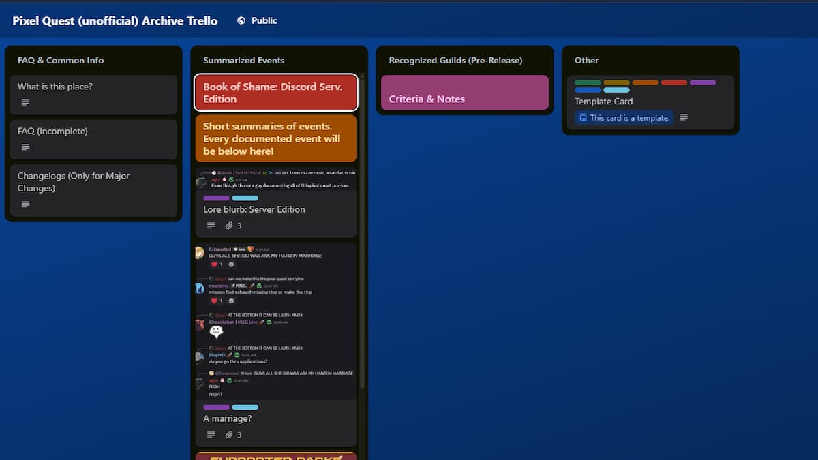The width and height of the screenshot is (818, 460).
Task: Toggle the cyan label on the "A marriage?" card
Action: click(x=245, y=407)
